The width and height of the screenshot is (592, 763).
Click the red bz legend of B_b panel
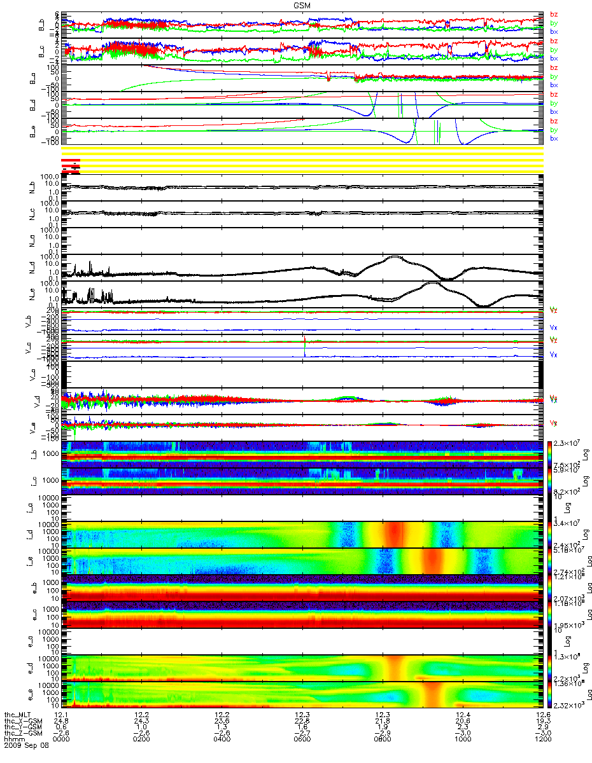click(554, 14)
